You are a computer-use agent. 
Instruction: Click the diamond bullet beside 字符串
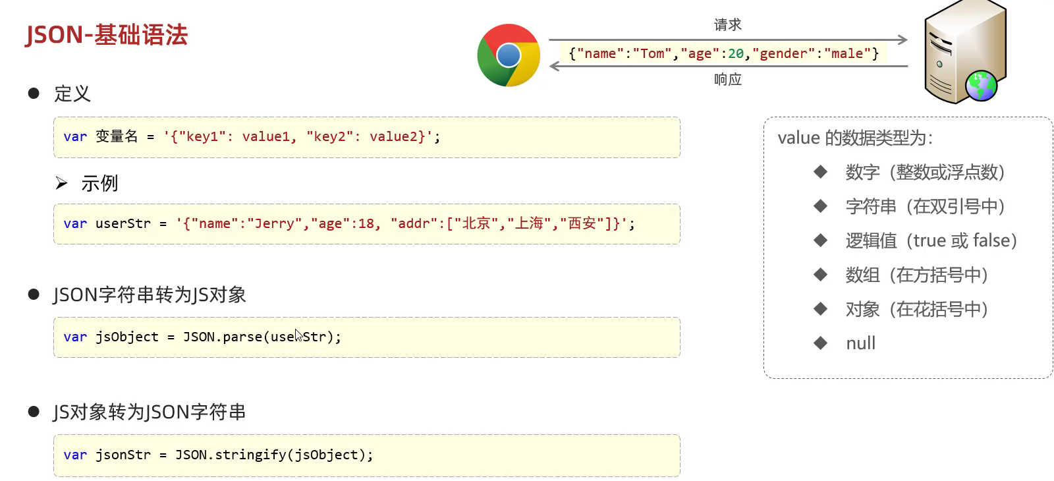820,206
